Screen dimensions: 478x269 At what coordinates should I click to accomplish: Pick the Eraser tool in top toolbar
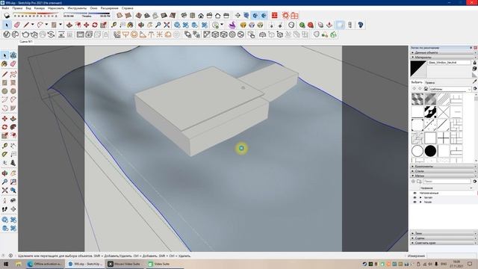pyautogui.click(x=16, y=25)
